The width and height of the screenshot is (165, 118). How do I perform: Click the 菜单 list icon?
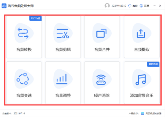click(141, 6)
